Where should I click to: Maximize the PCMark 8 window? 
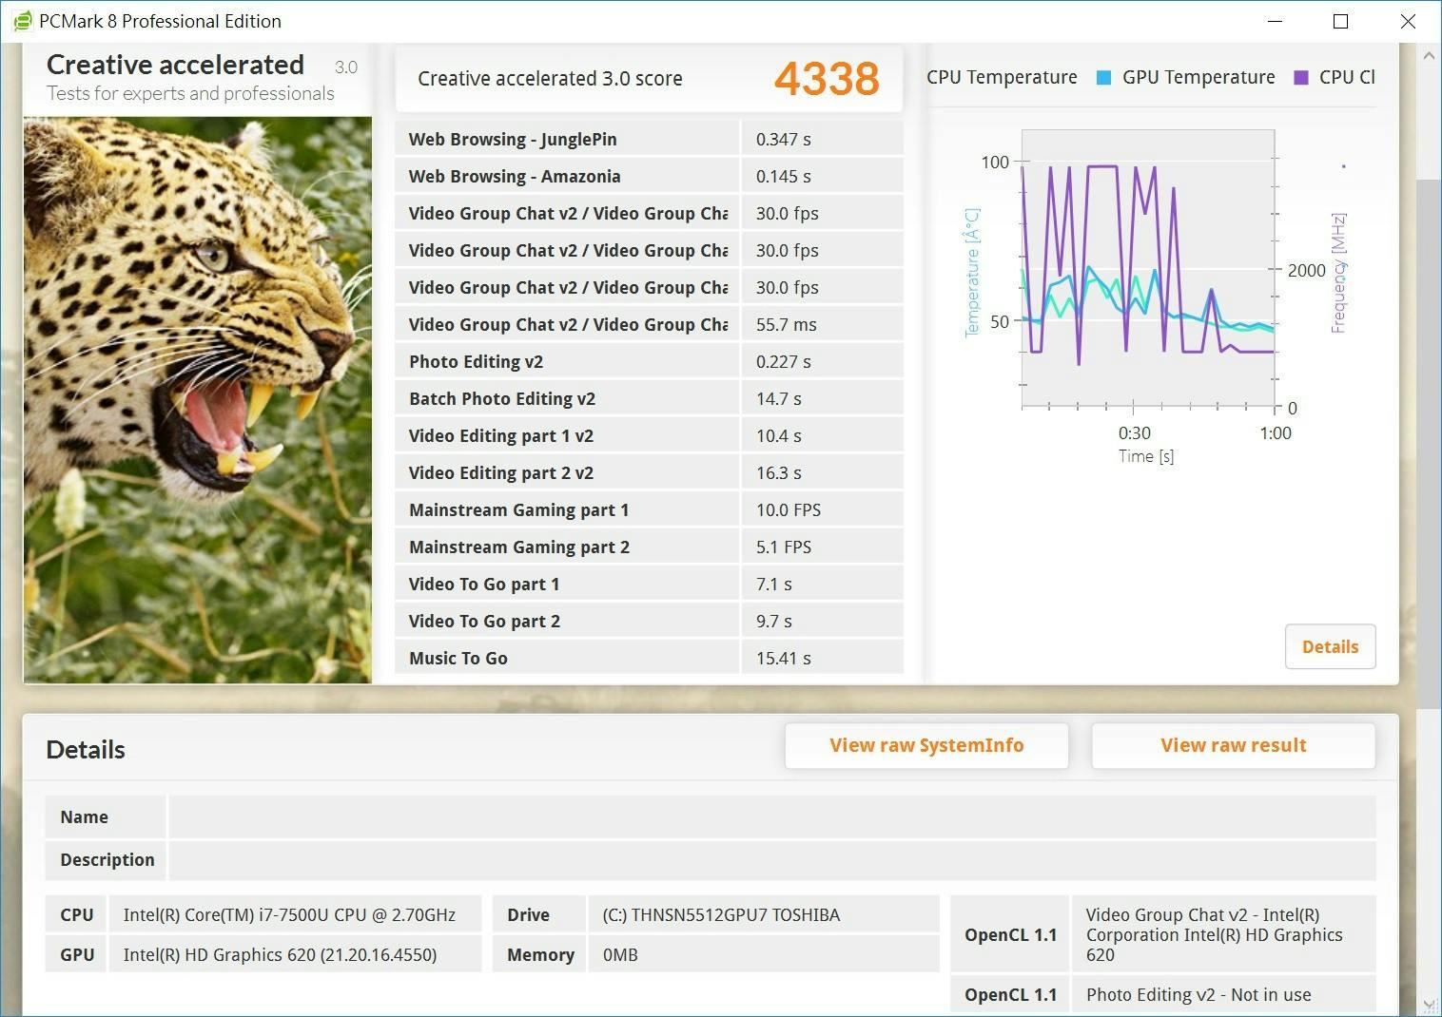click(1340, 21)
